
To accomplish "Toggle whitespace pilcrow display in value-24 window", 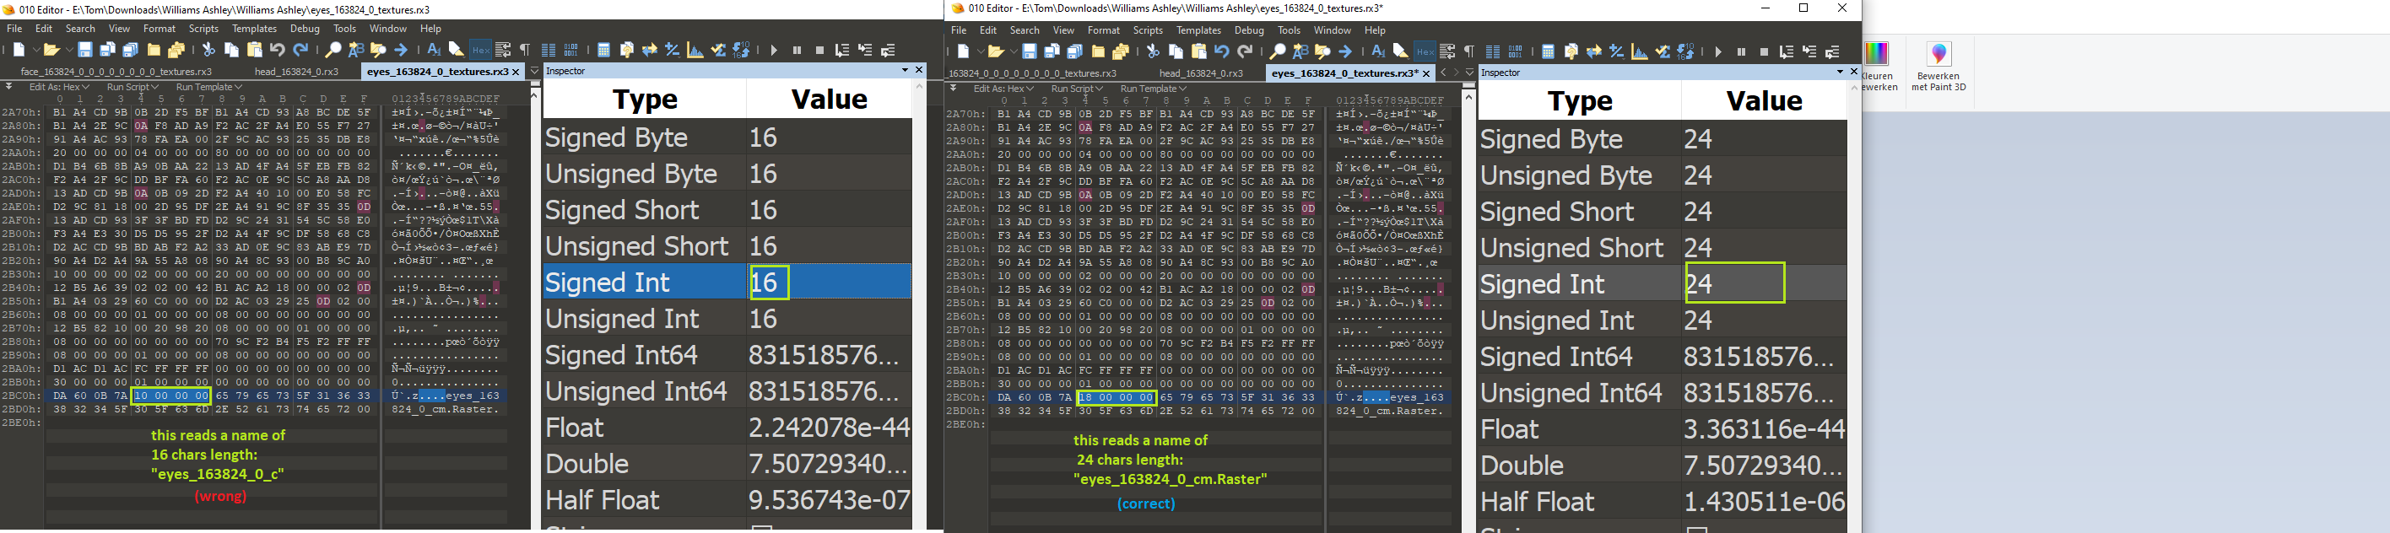I will pos(1469,52).
